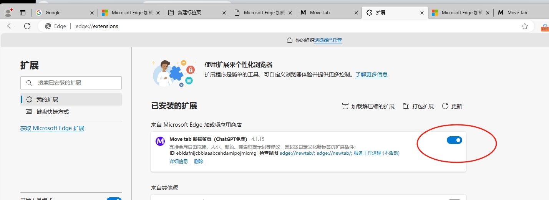Close the 新建标签页 tab
The height and width of the screenshot is (200, 549).
point(224,13)
